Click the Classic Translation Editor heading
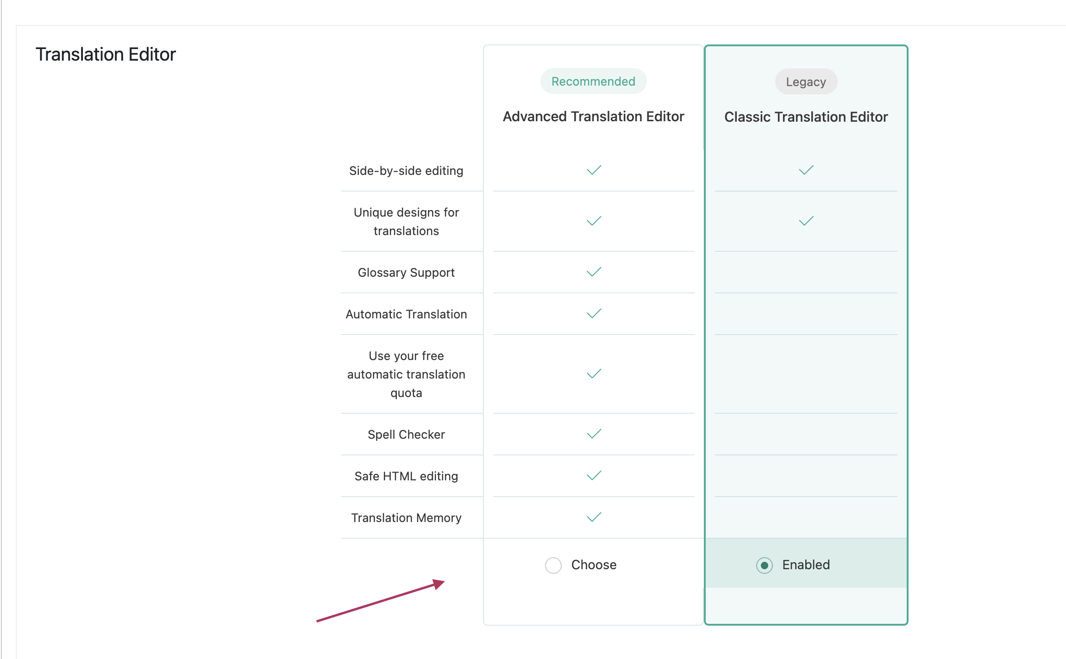The width and height of the screenshot is (1066, 659). click(806, 117)
